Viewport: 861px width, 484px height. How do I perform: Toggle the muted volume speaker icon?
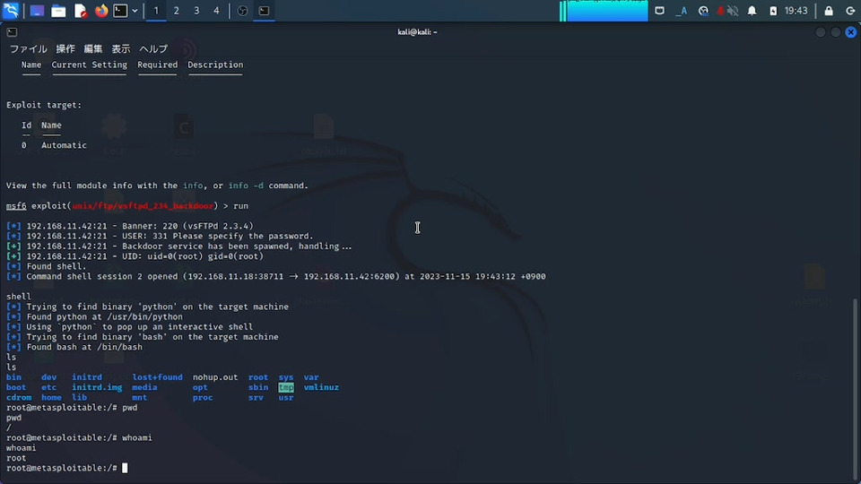(x=733, y=11)
